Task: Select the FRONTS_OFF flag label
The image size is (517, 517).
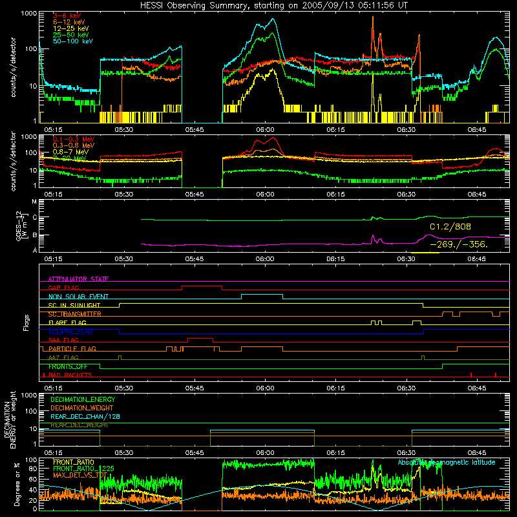Action: tap(68, 366)
